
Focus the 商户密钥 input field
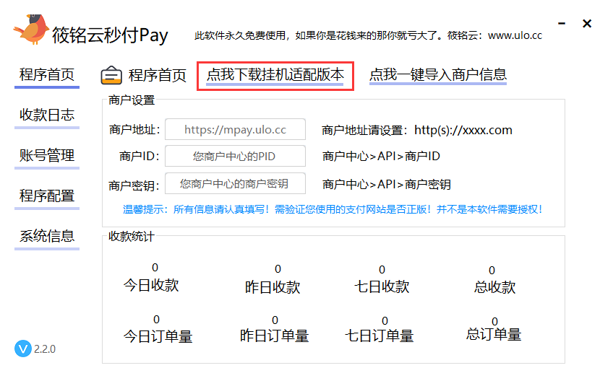tap(236, 183)
